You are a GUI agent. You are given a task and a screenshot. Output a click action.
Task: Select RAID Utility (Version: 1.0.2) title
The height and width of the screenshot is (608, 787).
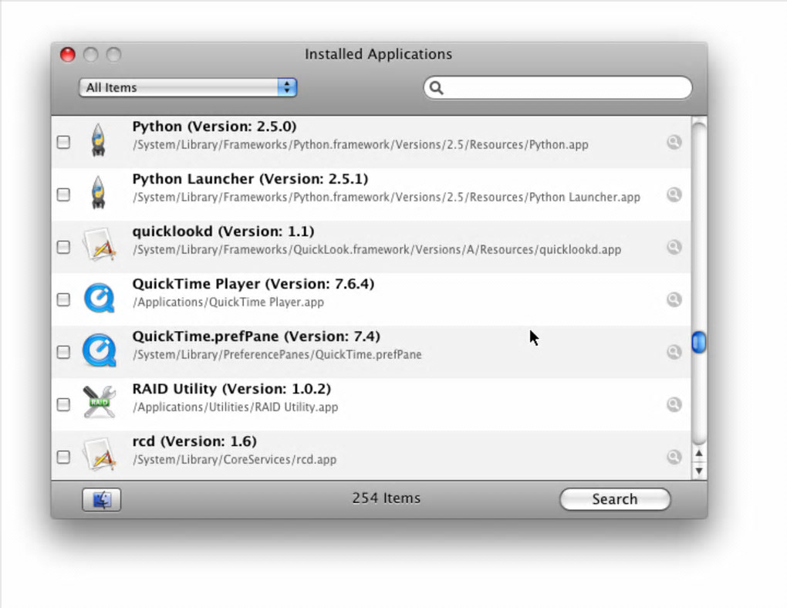[x=231, y=389]
